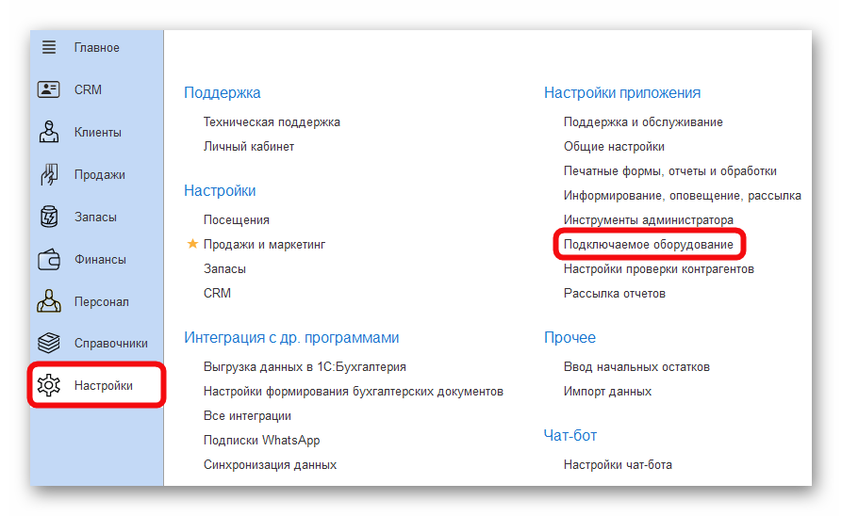Open Настройки чат-бота
This screenshot has width=842, height=516.
pos(618,465)
